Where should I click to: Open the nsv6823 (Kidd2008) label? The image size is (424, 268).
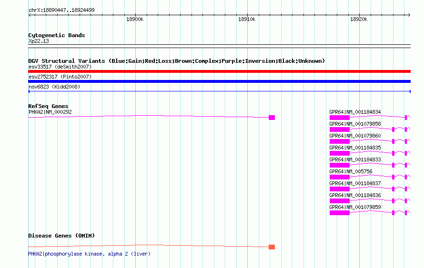click(54, 87)
